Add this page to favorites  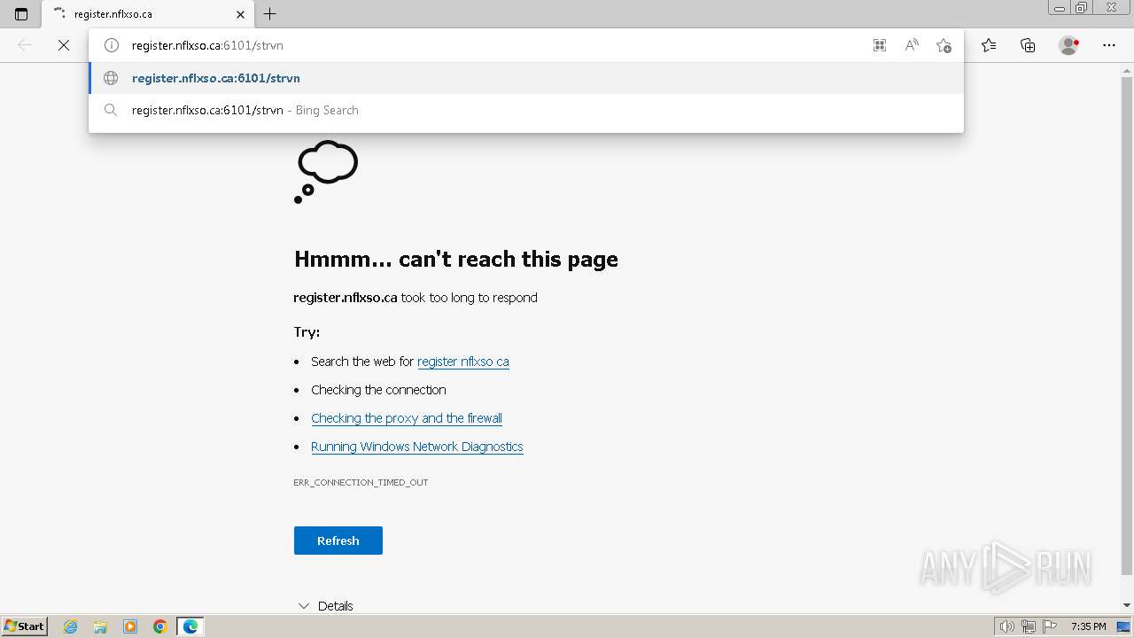coord(944,45)
